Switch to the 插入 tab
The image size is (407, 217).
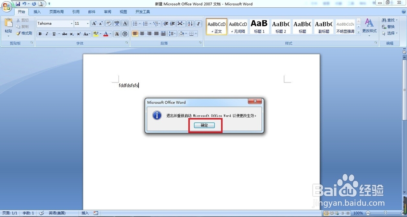tap(37, 12)
